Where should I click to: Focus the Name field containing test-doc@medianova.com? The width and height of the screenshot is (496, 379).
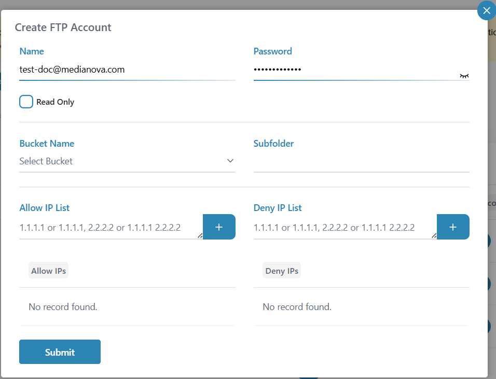(x=127, y=69)
